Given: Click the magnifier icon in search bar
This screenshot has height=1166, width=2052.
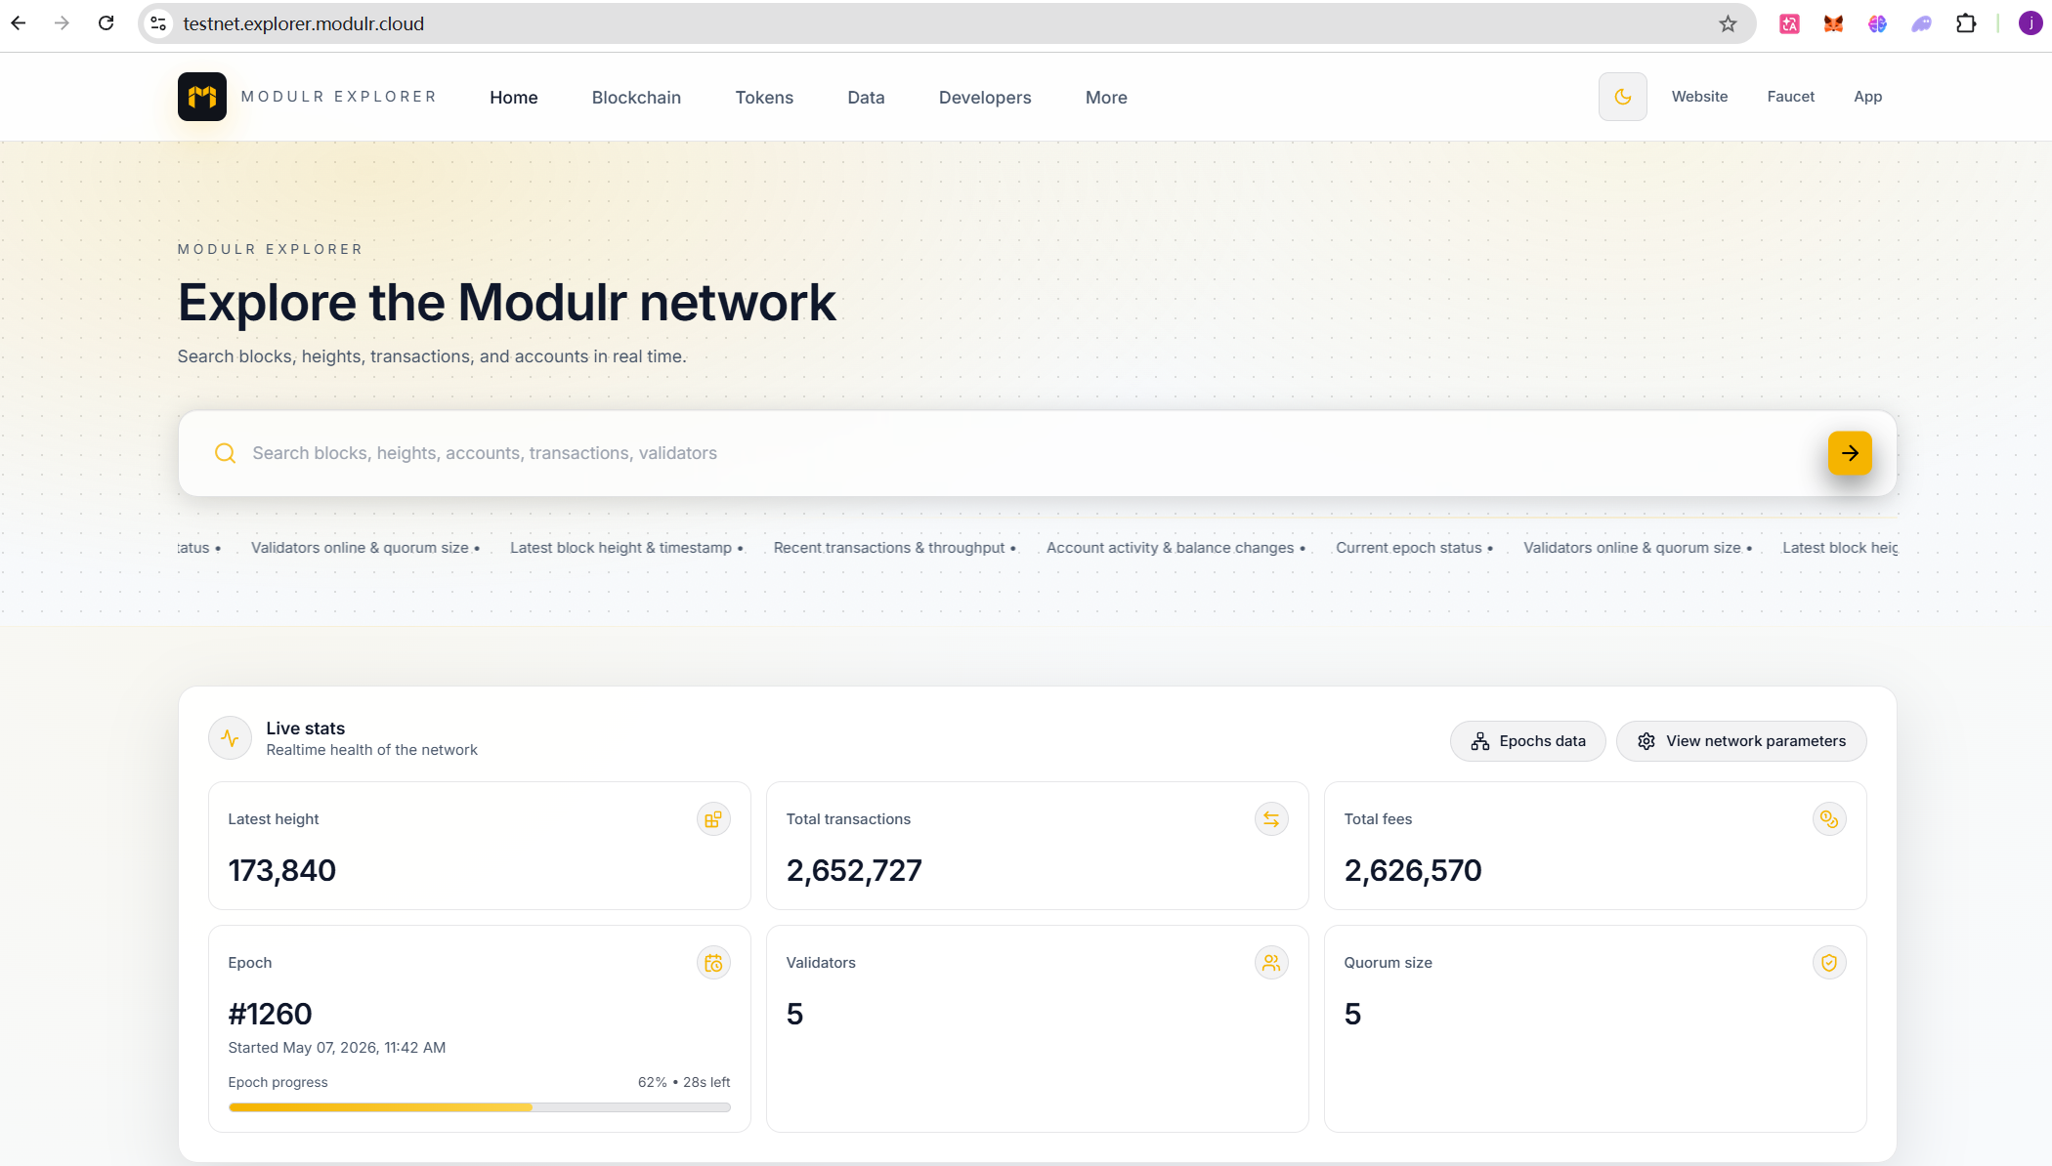Looking at the screenshot, I should (225, 453).
